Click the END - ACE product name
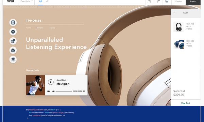The height and width of the screenshot is (122, 204). 190,41
